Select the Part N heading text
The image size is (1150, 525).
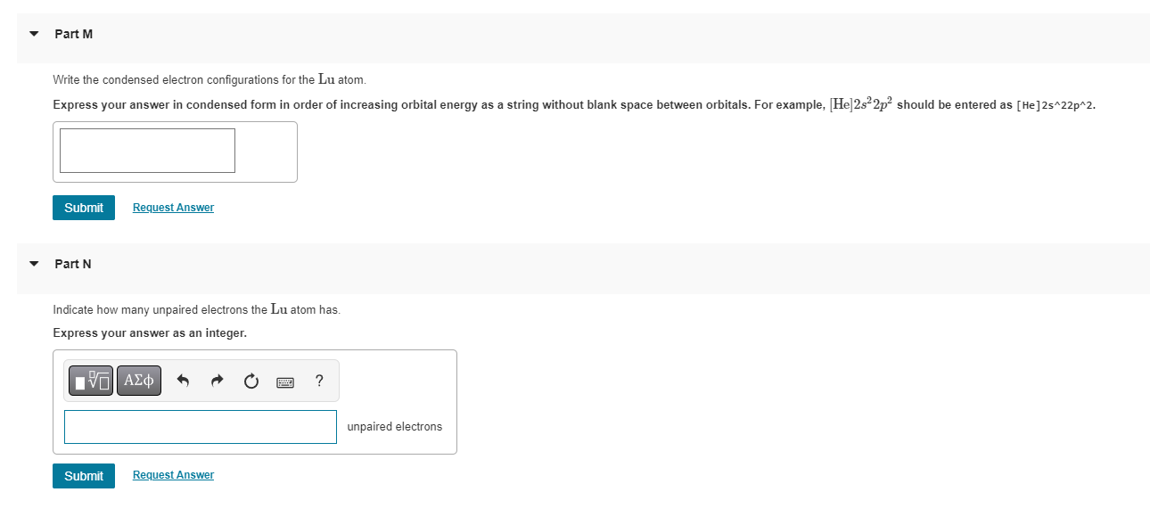(x=73, y=264)
